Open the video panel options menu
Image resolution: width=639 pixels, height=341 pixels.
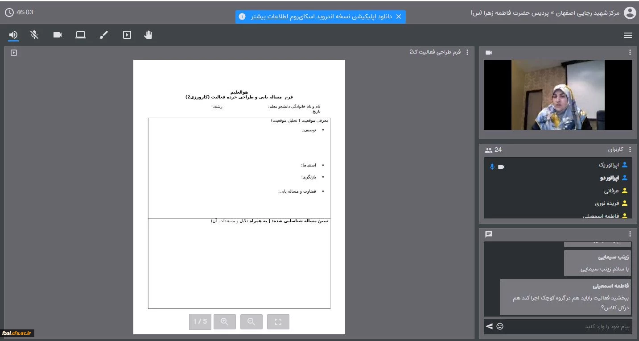point(630,53)
